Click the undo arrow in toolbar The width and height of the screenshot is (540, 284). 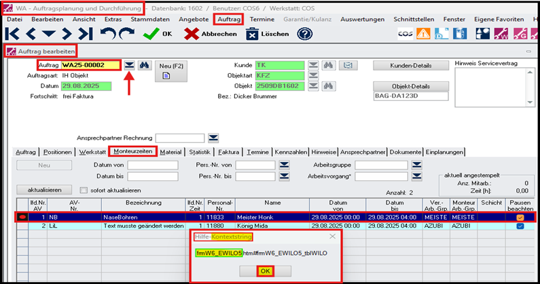108,33
